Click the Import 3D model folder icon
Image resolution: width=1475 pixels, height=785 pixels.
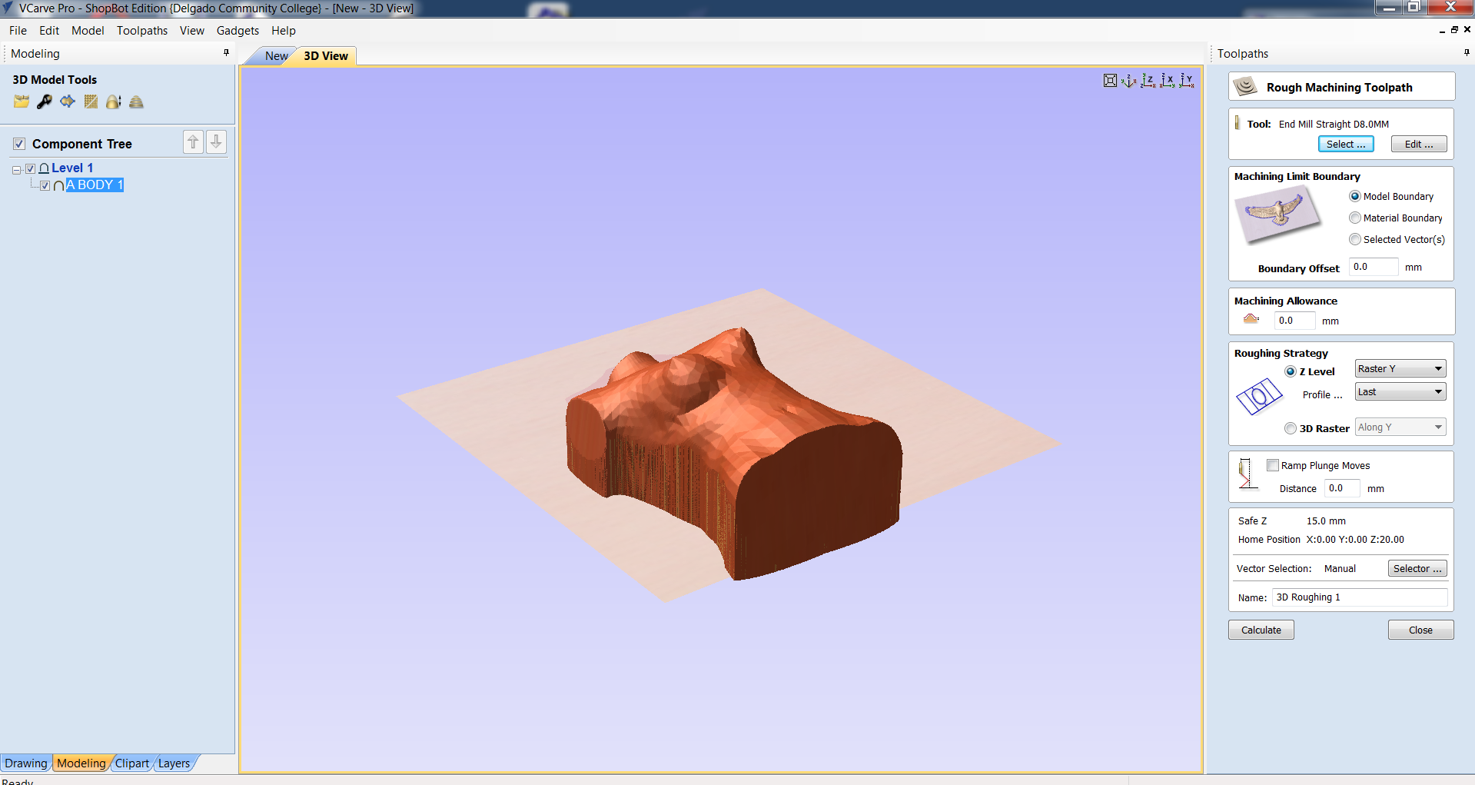coord(21,102)
